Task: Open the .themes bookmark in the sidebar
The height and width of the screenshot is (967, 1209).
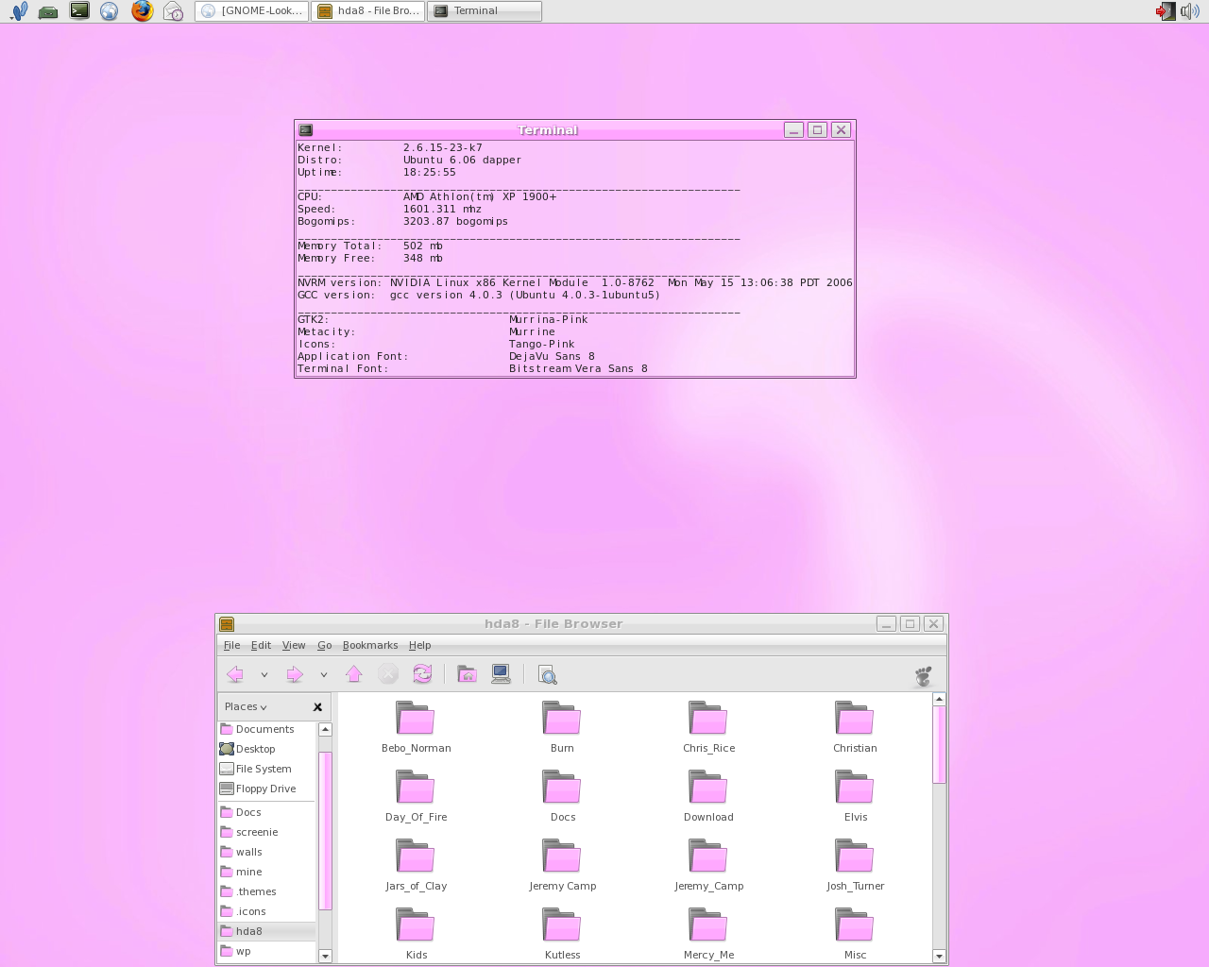Action: pos(247,891)
